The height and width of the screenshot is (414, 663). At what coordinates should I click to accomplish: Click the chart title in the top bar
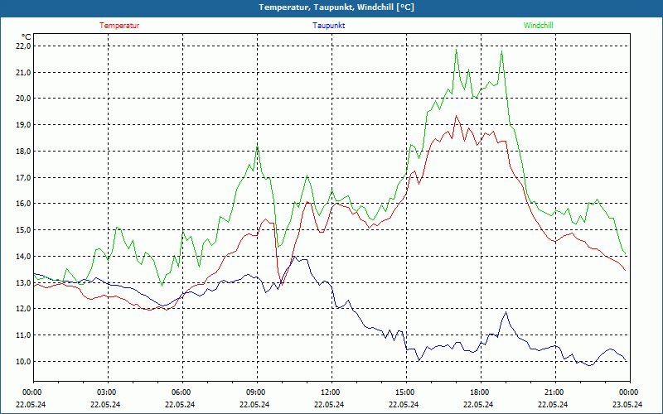pyautogui.click(x=336, y=7)
